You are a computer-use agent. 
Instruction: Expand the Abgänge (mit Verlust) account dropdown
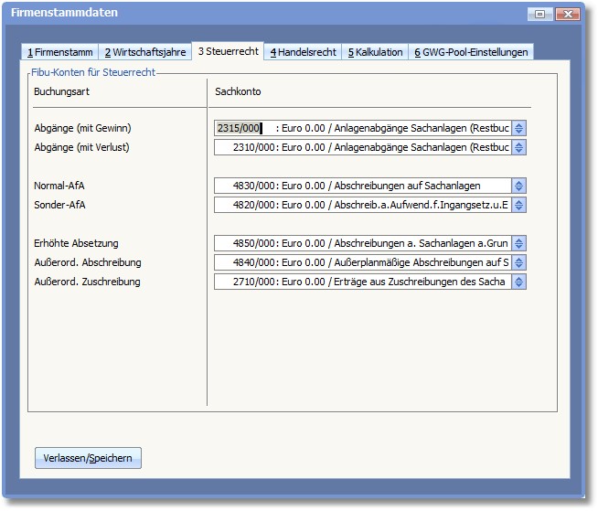point(519,147)
